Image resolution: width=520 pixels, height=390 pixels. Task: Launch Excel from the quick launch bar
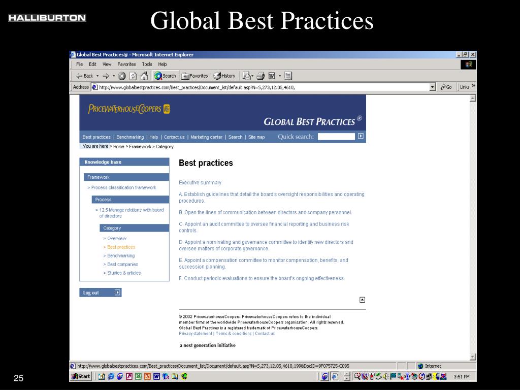click(138, 376)
